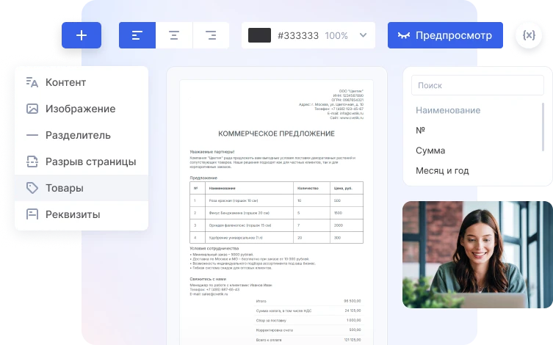Click the blue plus add button
553x345 pixels.
pos(81,35)
